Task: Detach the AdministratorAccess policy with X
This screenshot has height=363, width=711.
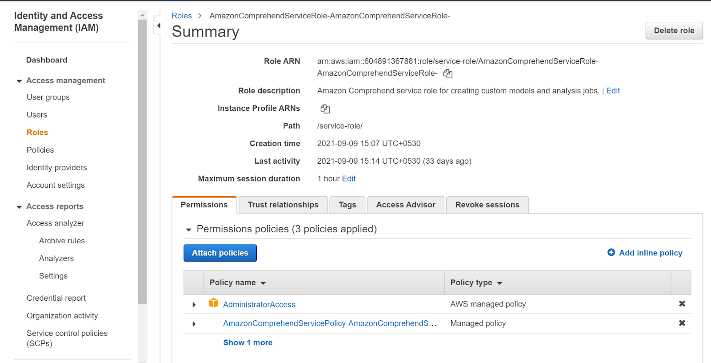Action: [x=682, y=304]
